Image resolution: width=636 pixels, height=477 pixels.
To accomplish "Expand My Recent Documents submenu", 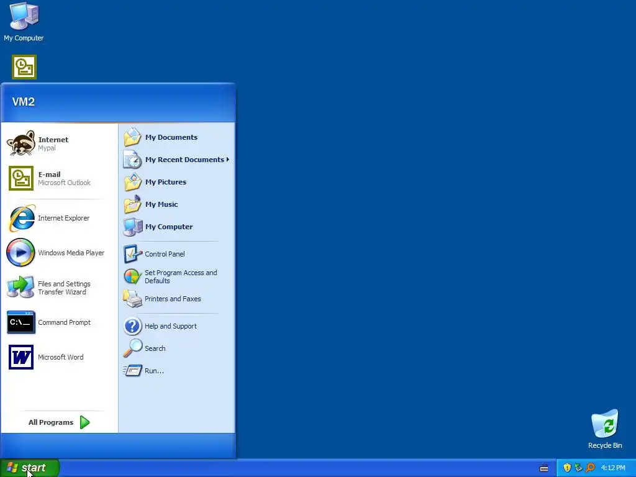I will click(x=176, y=160).
